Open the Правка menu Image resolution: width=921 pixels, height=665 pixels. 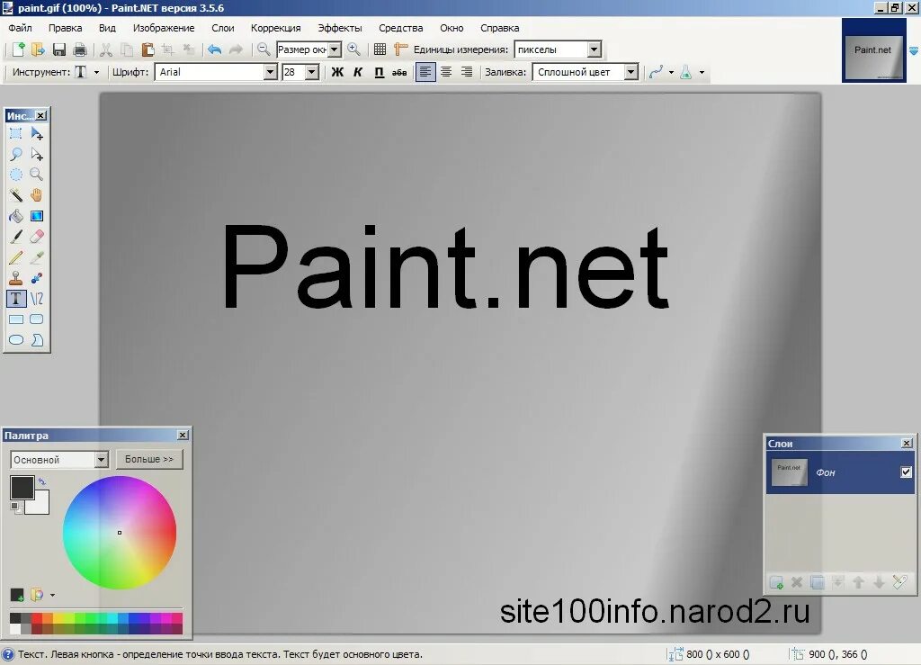coord(65,28)
